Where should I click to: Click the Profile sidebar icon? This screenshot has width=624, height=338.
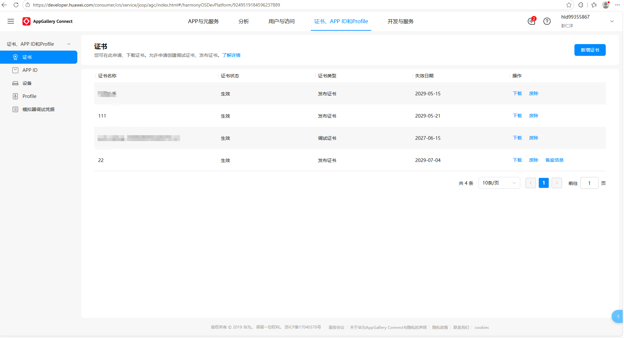pos(15,96)
